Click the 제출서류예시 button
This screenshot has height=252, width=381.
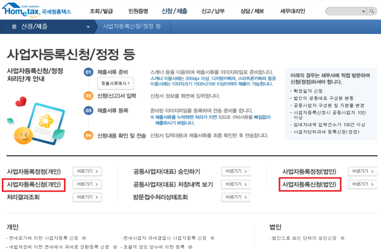tap(115, 83)
